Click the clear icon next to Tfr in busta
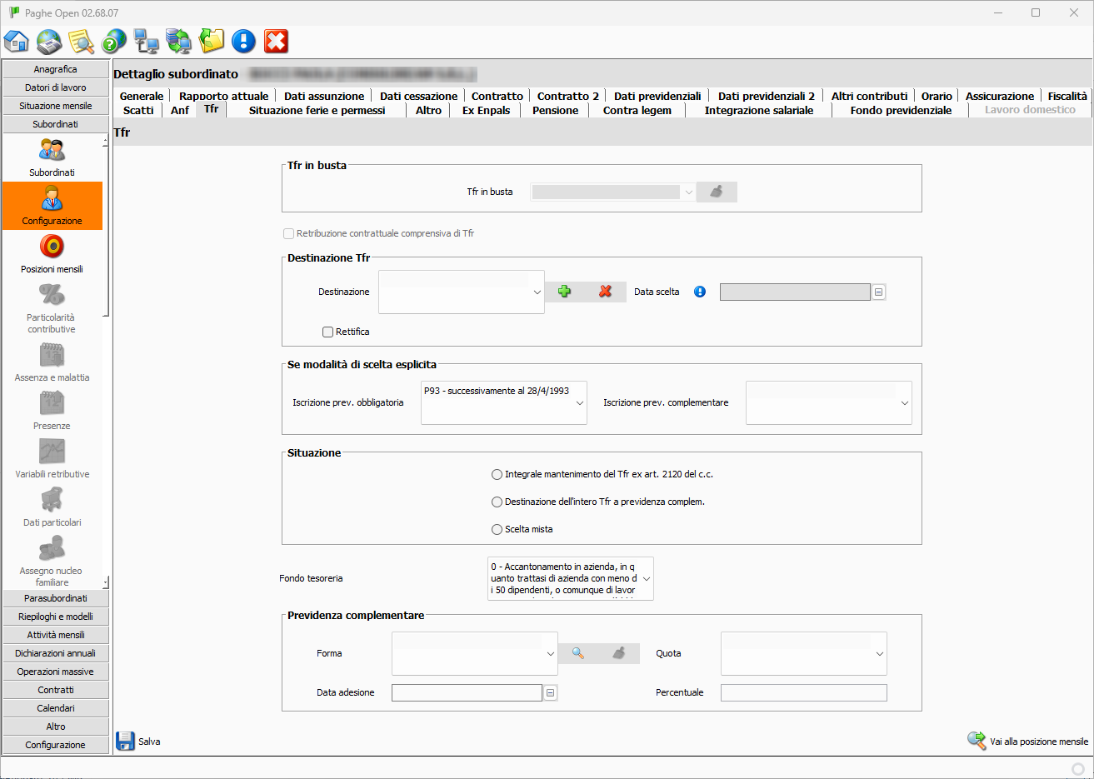The height and width of the screenshot is (779, 1094). click(x=717, y=192)
